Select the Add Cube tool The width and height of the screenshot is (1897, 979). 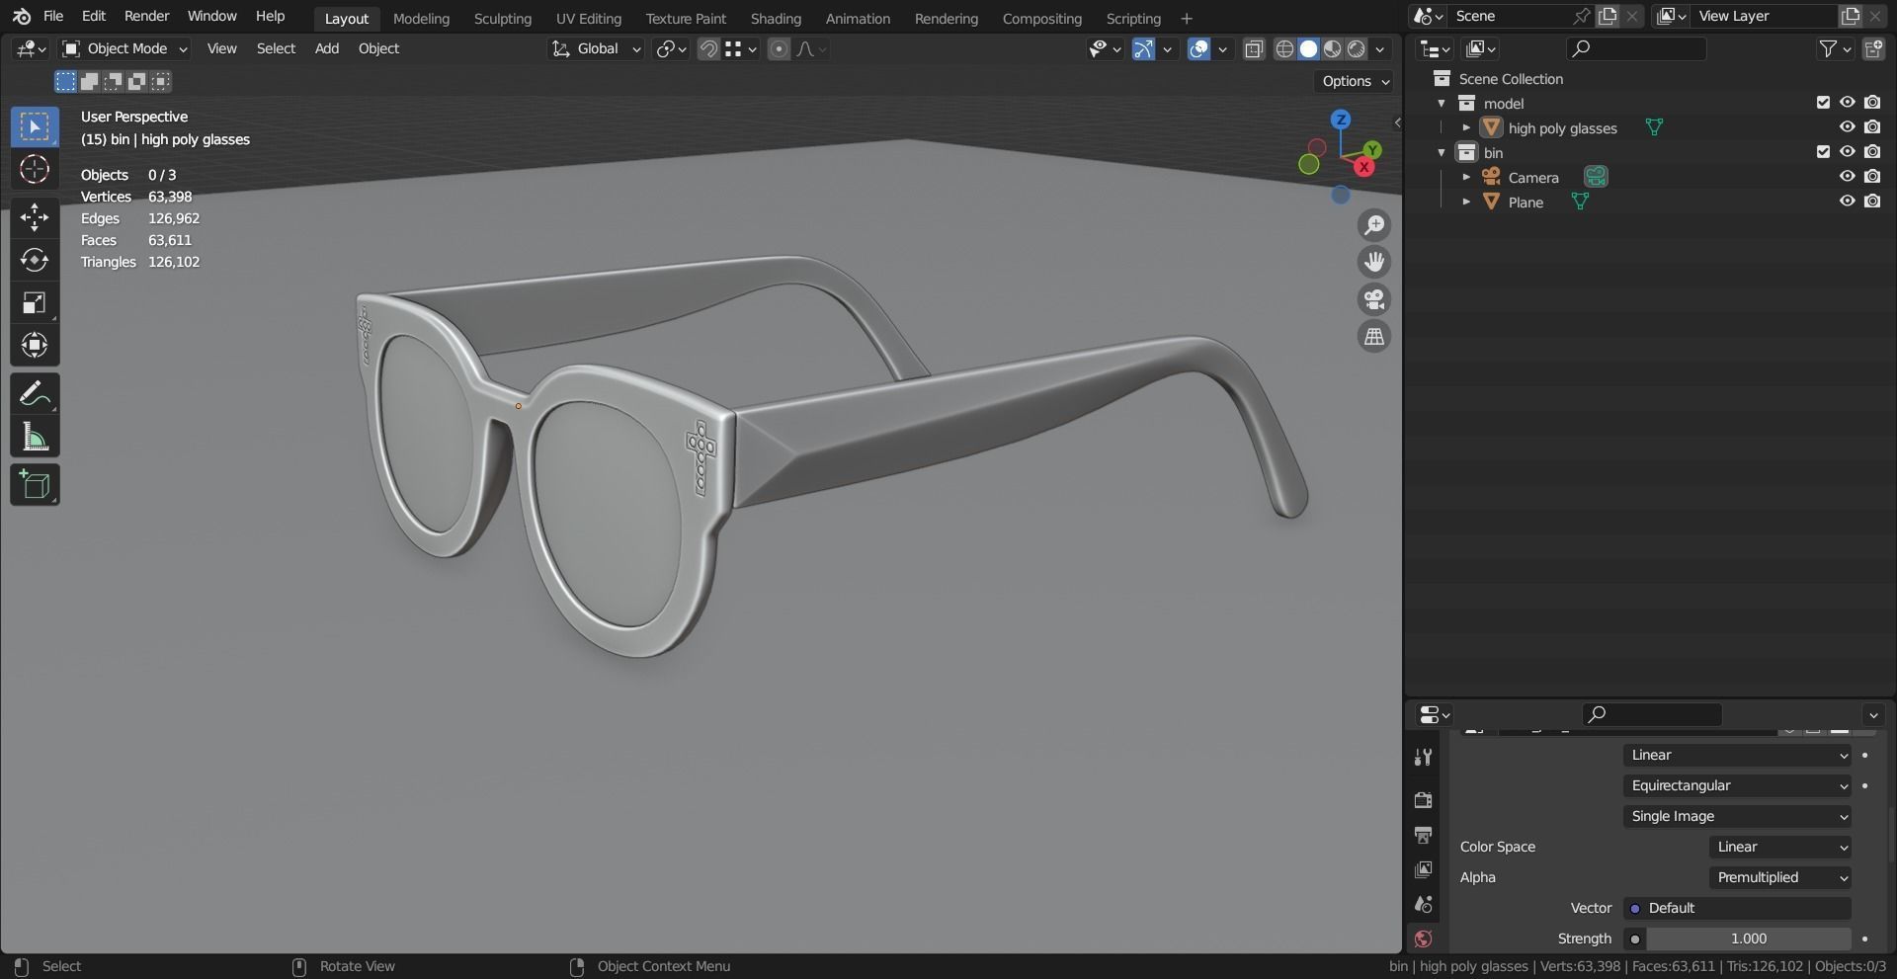(x=35, y=485)
